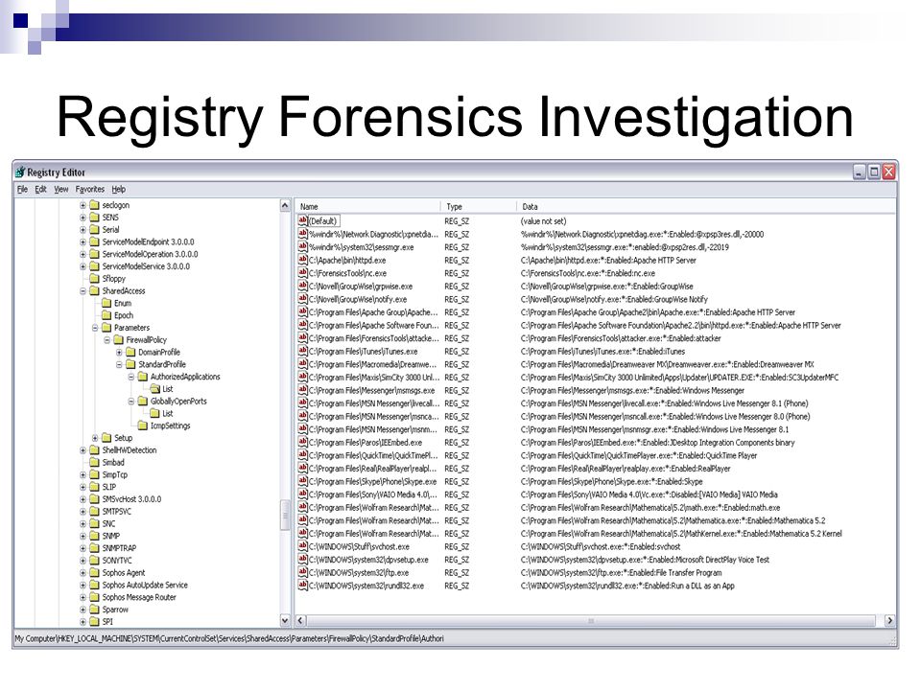Image resolution: width=921 pixels, height=690 pixels.
Task: Sort values by the Data column header
Action: point(706,207)
